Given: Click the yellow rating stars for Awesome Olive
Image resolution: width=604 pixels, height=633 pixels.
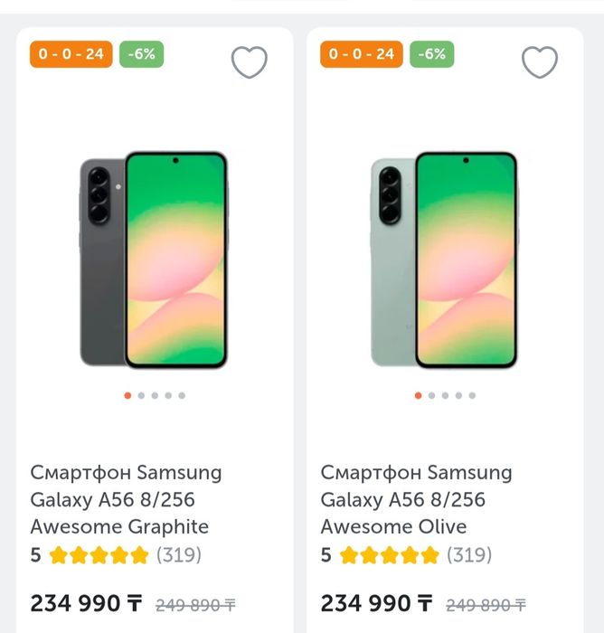Looking at the screenshot, I should tap(390, 555).
